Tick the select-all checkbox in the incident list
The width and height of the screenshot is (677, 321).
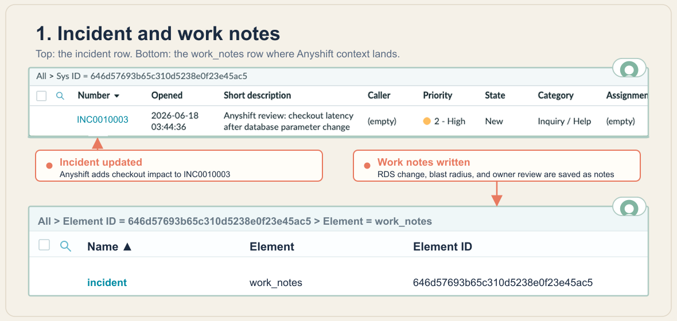pos(41,96)
